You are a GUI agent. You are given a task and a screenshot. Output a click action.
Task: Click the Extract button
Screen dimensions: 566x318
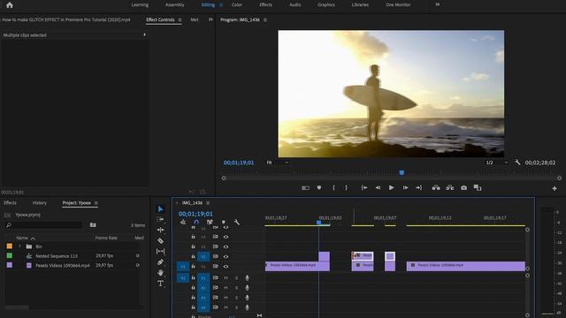(x=450, y=187)
